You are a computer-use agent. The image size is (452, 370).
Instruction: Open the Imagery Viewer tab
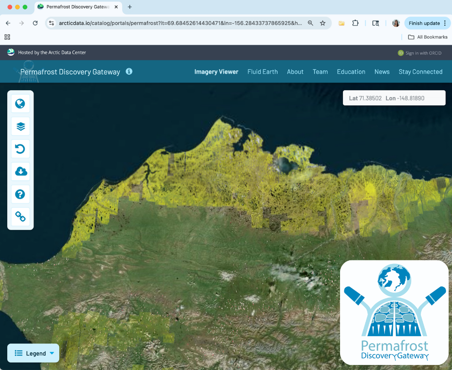point(216,72)
